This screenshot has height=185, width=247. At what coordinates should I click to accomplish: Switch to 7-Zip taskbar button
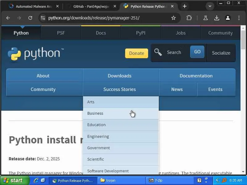(170, 180)
